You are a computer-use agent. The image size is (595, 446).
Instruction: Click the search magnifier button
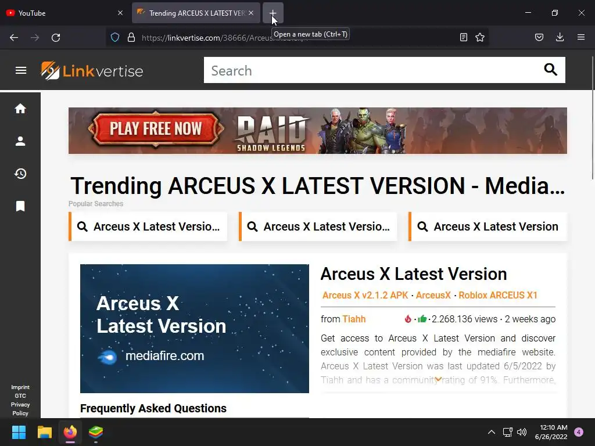tap(551, 70)
